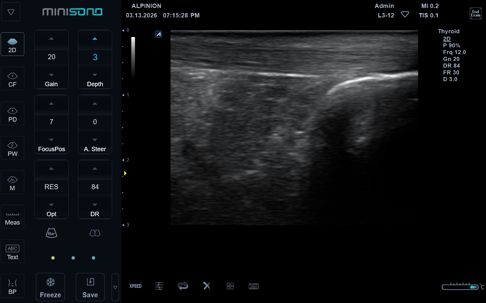Open the slider settings icon
This screenshot has width=486, height=303.
159,286
